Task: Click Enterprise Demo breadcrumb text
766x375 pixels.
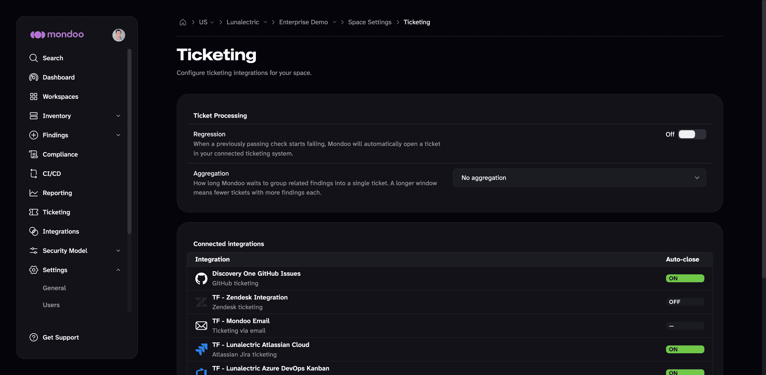Action: pyautogui.click(x=303, y=22)
